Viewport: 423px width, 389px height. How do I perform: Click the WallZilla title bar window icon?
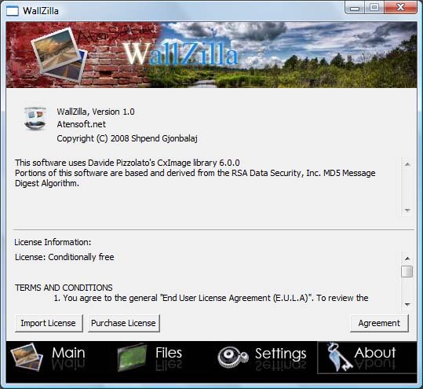pyautogui.click(x=13, y=11)
